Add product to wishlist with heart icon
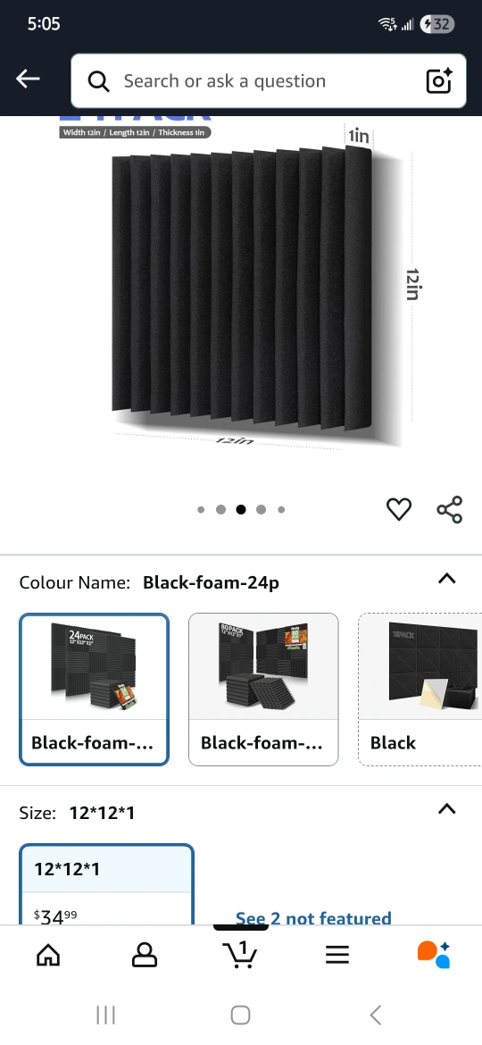The height and width of the screenshot is (1045, 482). 399,510
